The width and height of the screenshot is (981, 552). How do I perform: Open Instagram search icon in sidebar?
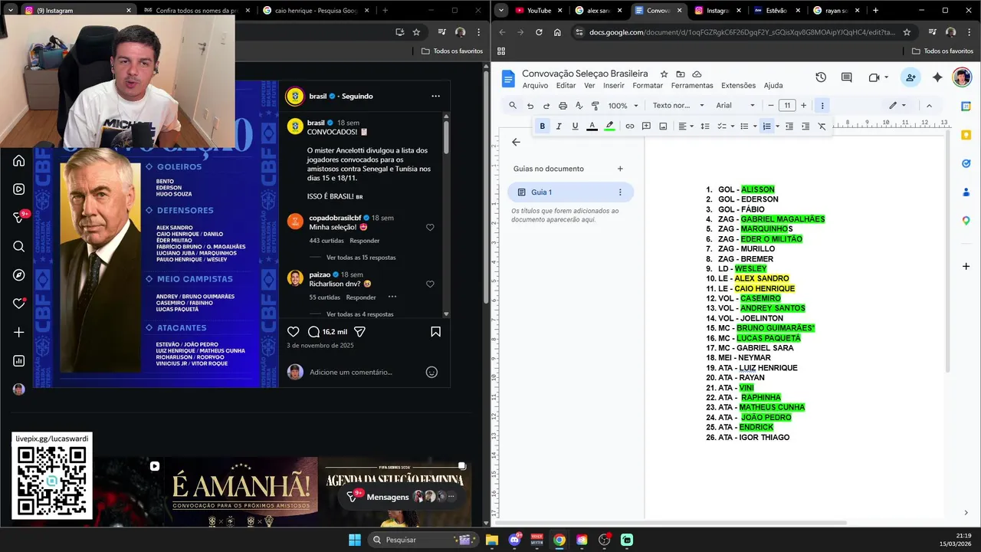click(x=19, y=246)
